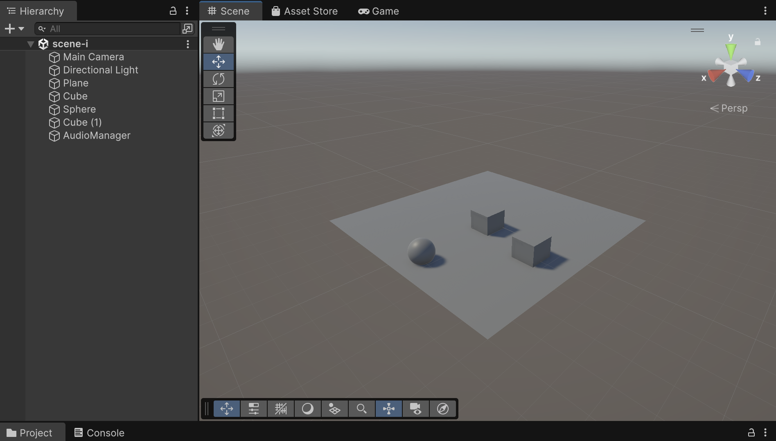
Task: Open the scene camera settings icon
Action: [x=416, y=409]
